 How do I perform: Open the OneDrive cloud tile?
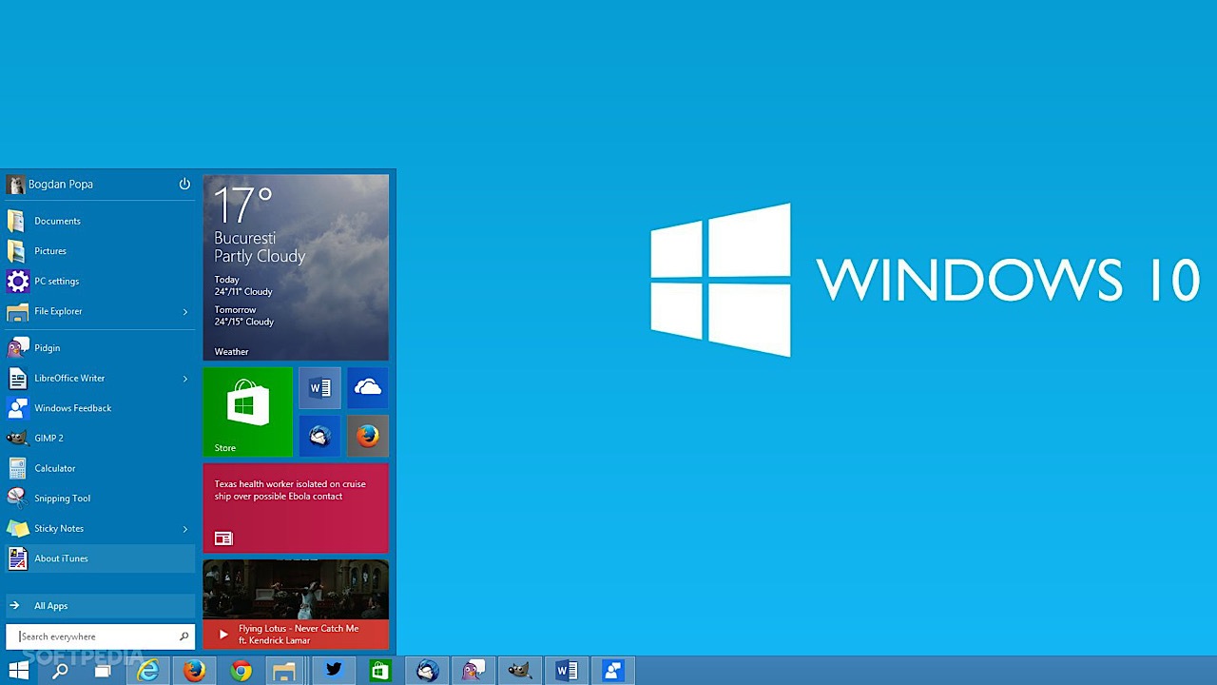pos(368,387)
